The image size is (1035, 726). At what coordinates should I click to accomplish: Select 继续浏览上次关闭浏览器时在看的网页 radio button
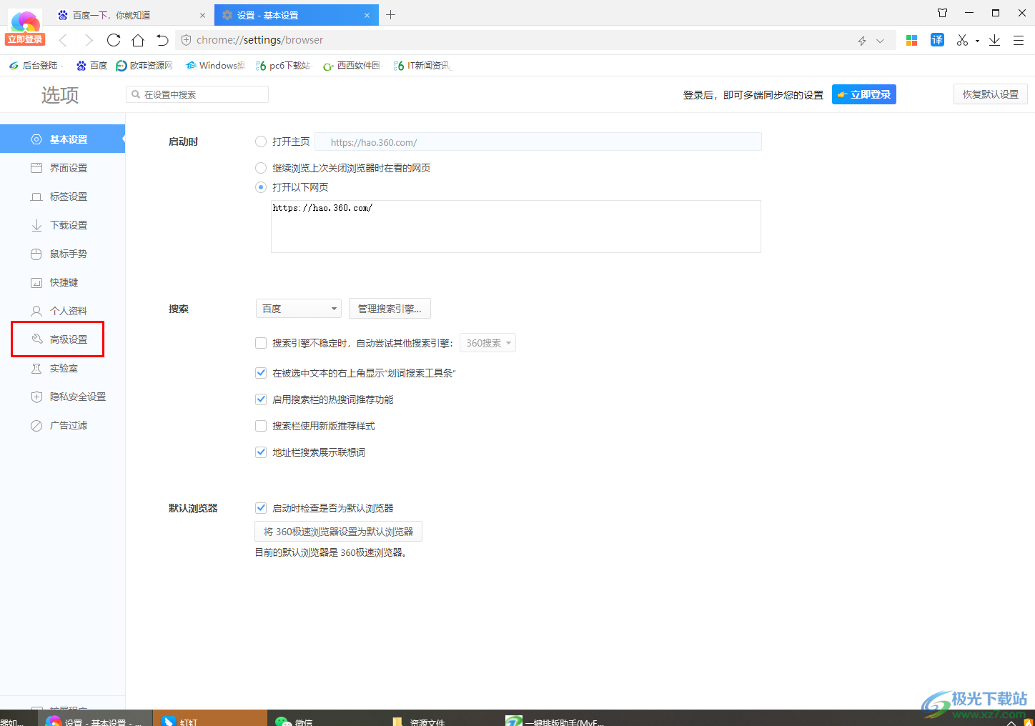261,168
